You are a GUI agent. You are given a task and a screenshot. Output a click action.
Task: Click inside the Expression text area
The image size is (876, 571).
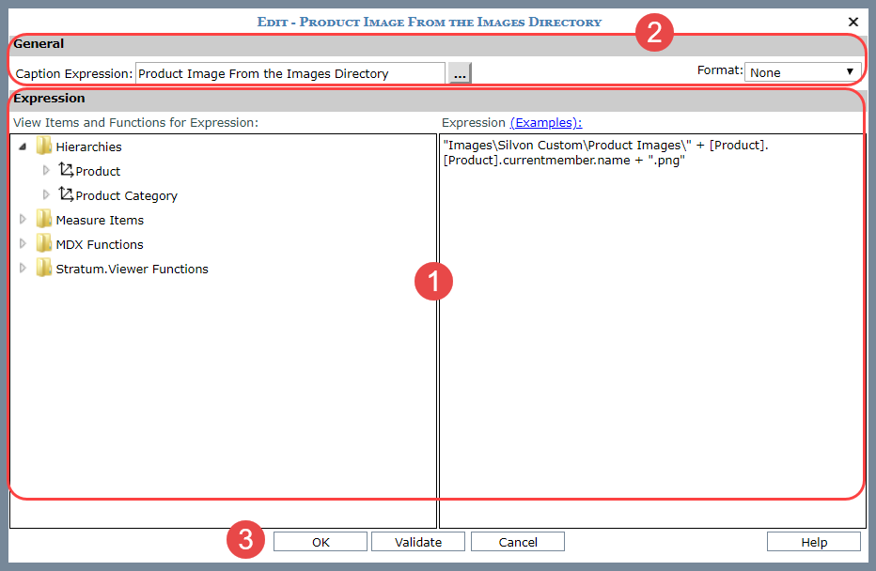[x=650, y=329]
